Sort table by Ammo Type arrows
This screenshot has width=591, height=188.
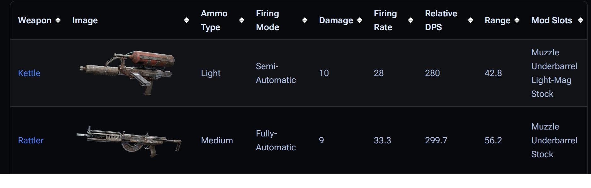(242, 20)
